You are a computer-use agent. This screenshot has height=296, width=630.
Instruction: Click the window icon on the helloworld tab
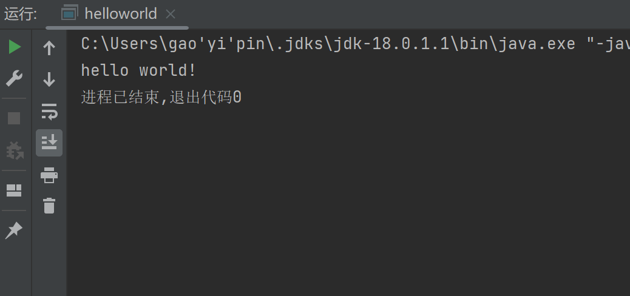click(70, 13)
